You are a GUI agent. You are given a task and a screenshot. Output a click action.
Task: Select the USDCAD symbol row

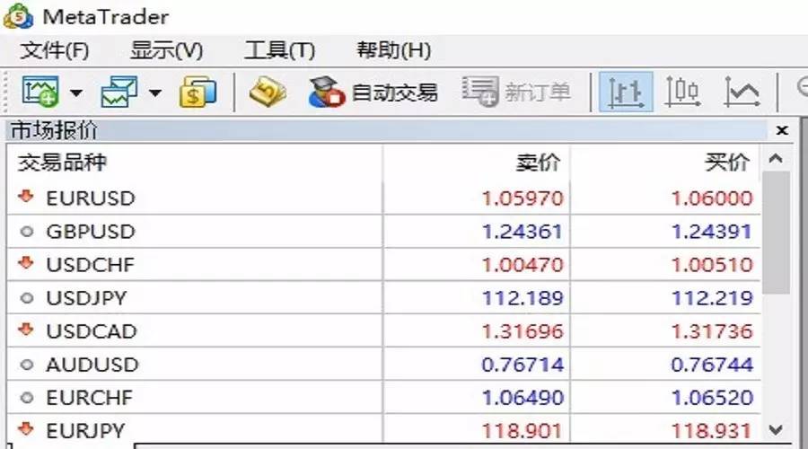pyautogui.click(x=384, y=331)
